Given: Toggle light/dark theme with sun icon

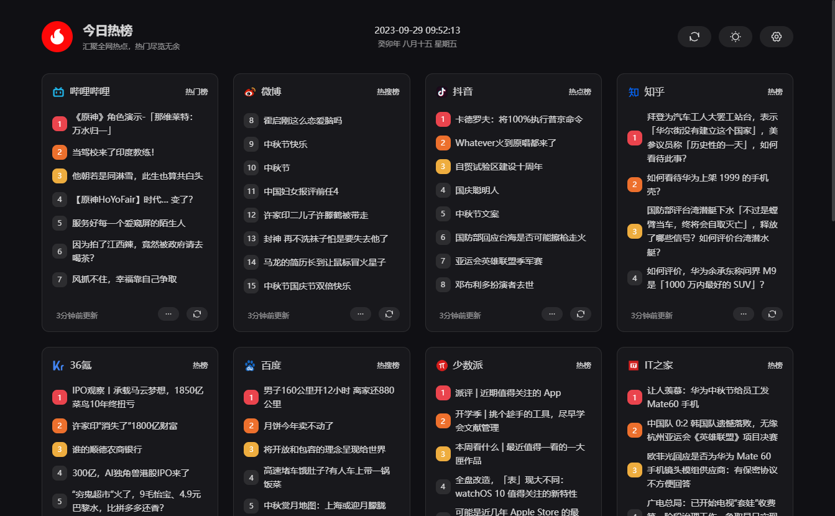Looking at the screenshot, I should [x=736, y=37].
